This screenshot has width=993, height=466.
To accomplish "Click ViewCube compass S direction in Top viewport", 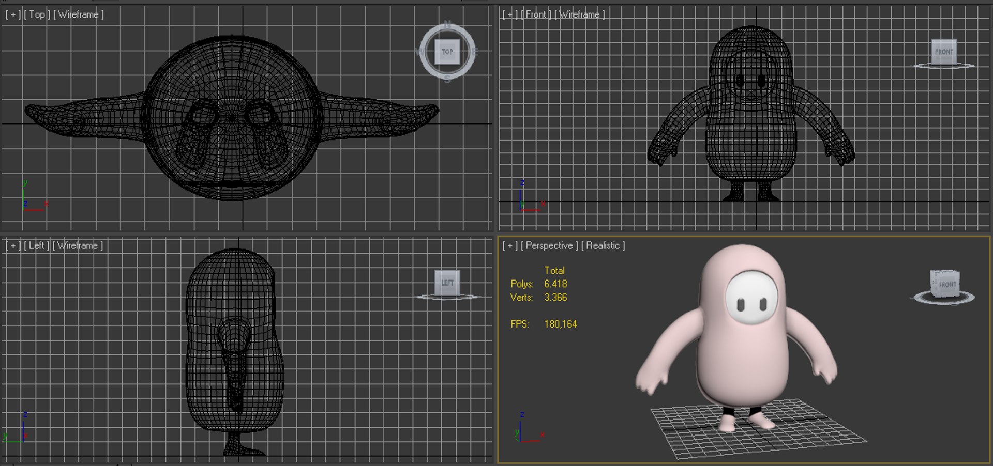I will click(447, 79).
